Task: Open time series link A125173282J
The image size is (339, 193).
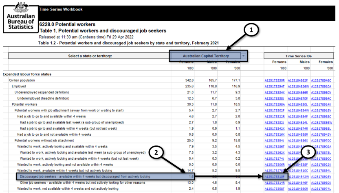Action: click(274, 123)
